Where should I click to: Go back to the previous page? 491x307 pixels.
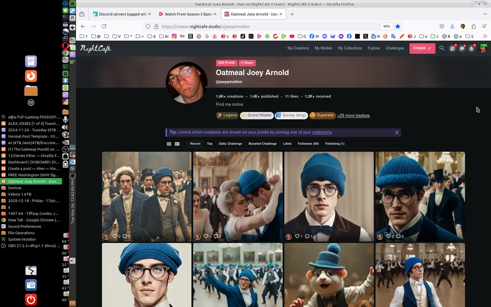[83, 26]
